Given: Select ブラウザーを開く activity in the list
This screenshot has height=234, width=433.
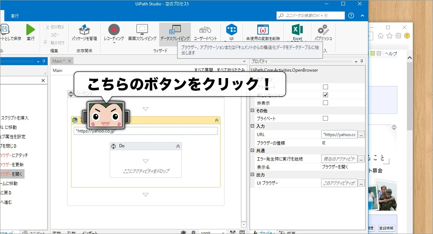Looking at the screenshot, I should tap(12, 174).
